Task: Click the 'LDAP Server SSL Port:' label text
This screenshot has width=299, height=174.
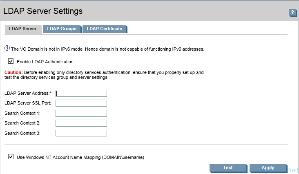Action: coord(27,103)
